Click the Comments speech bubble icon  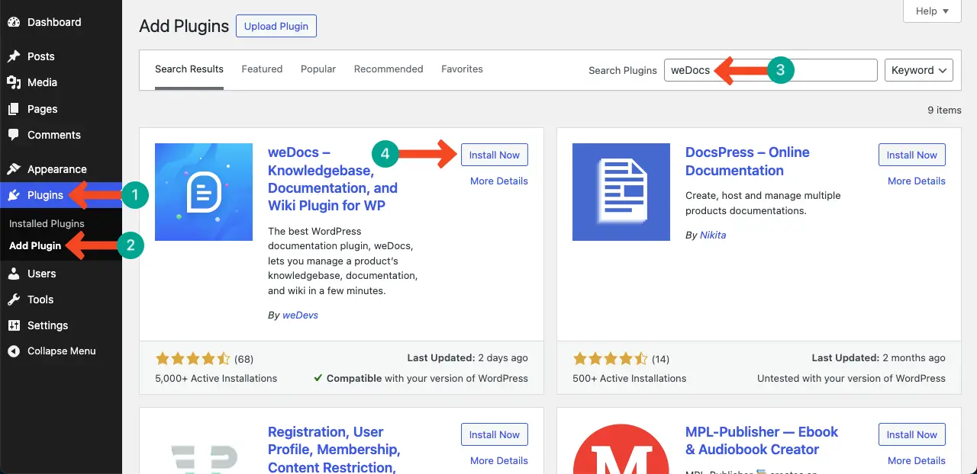14,135
